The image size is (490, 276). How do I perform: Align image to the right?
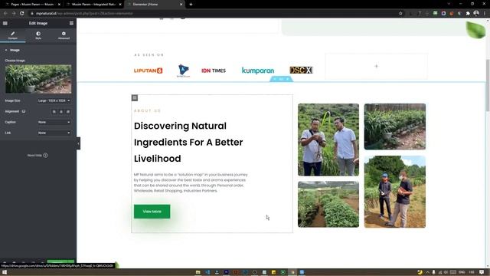(68, 112)
